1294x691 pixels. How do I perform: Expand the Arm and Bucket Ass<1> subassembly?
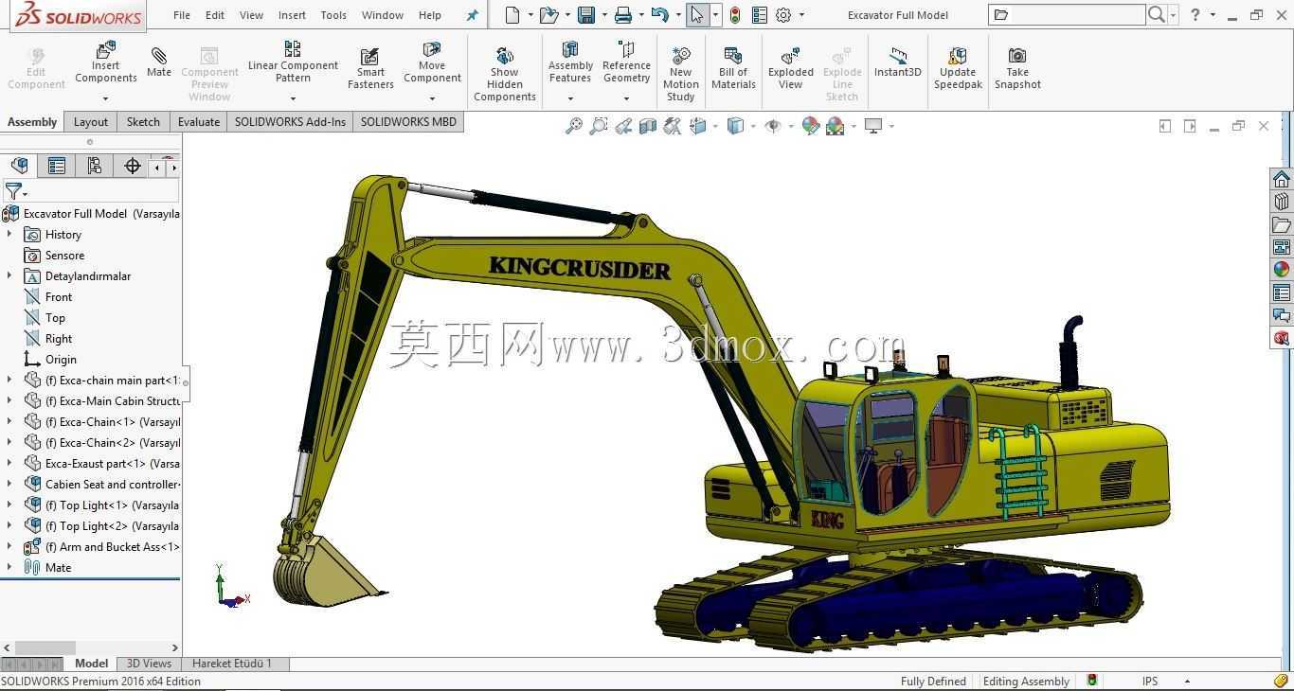[9, 546]
